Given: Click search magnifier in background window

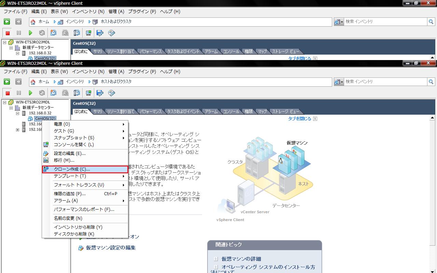Looking at the screenshot, I should pyautogui.click(x=431, y=21).
